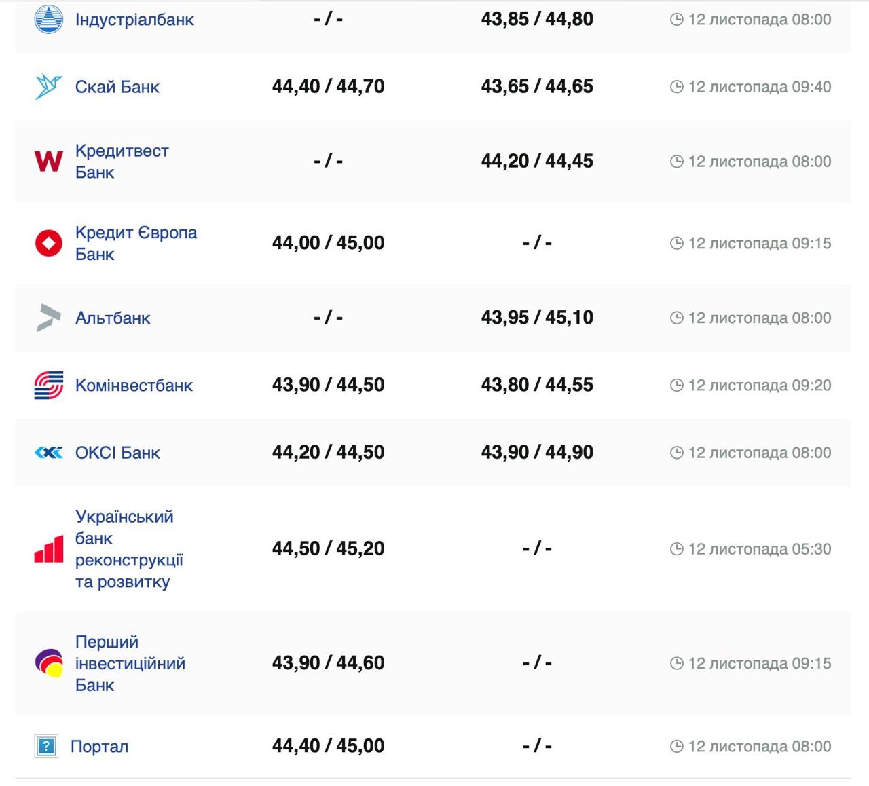
Task: Open the Кредитвест Банк link
Action: point(122,162)
